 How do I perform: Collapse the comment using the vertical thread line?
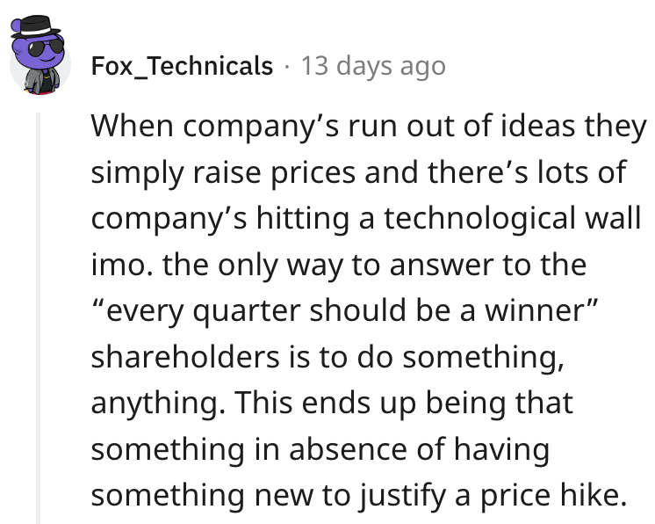tap(38, 317)
